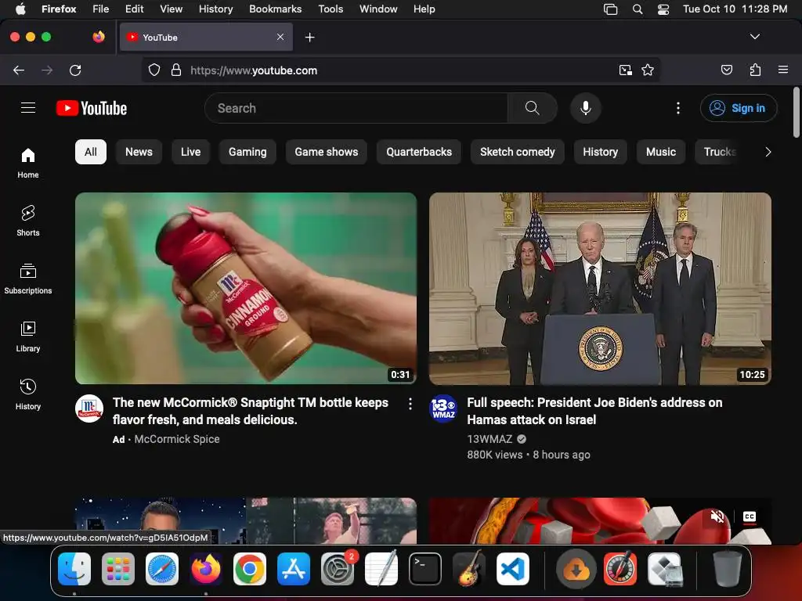Select the All filter chip
The height and width of the screenshot is (601, 802).
pos(91,152)
